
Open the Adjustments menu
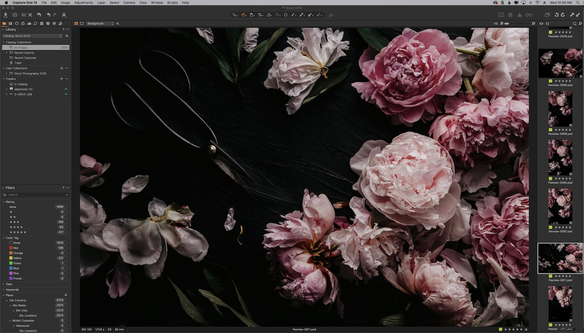click(83, 3)
